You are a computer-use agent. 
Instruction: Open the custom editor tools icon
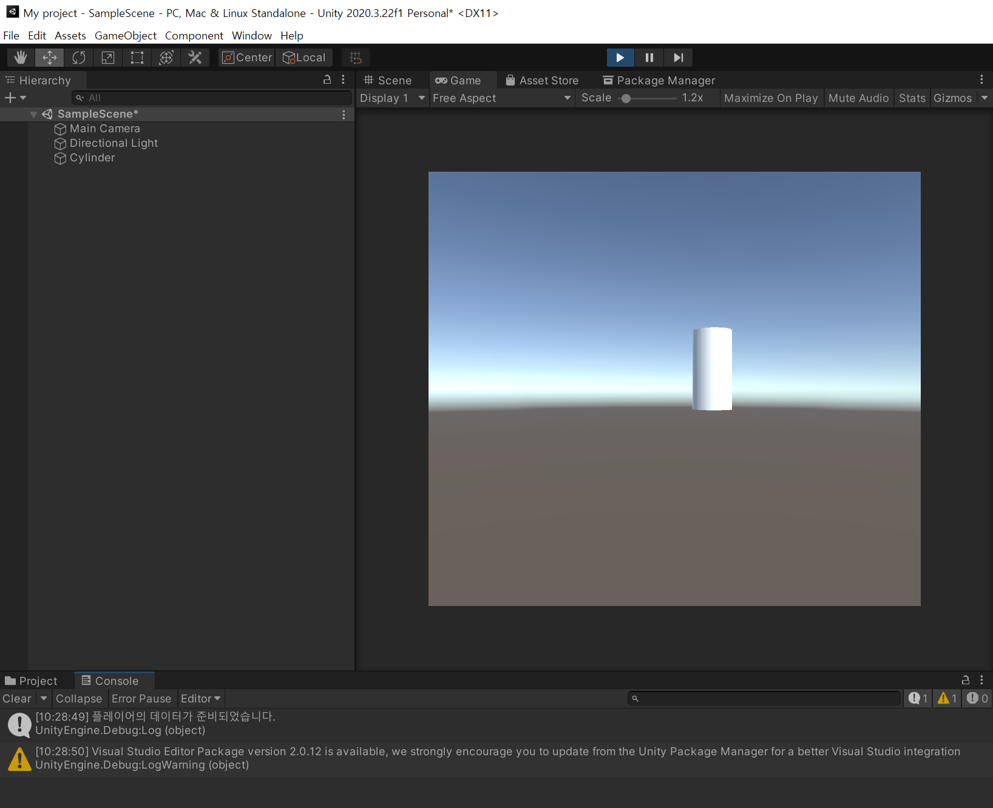[x=195, y=58]
